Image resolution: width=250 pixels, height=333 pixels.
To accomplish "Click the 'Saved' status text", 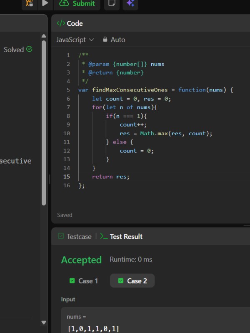I will point(65,215).
